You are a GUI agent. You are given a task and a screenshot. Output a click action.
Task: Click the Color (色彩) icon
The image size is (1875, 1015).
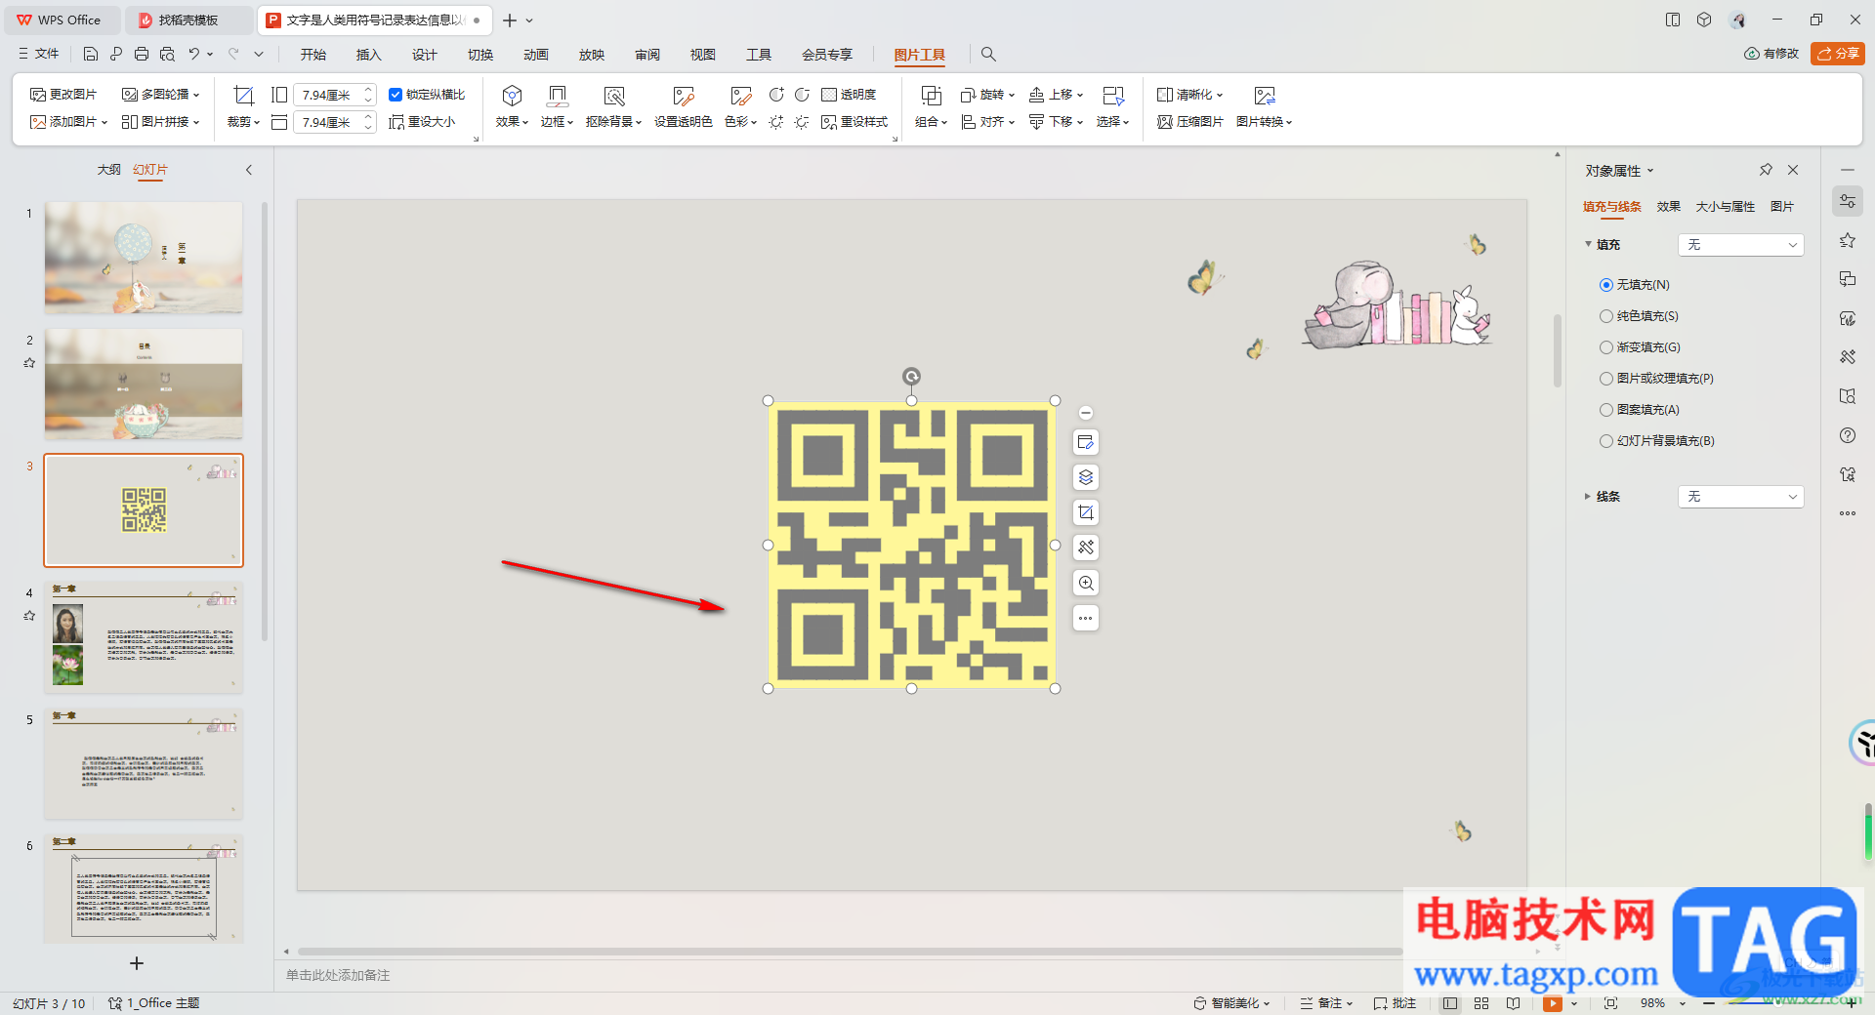coord(740,96)
